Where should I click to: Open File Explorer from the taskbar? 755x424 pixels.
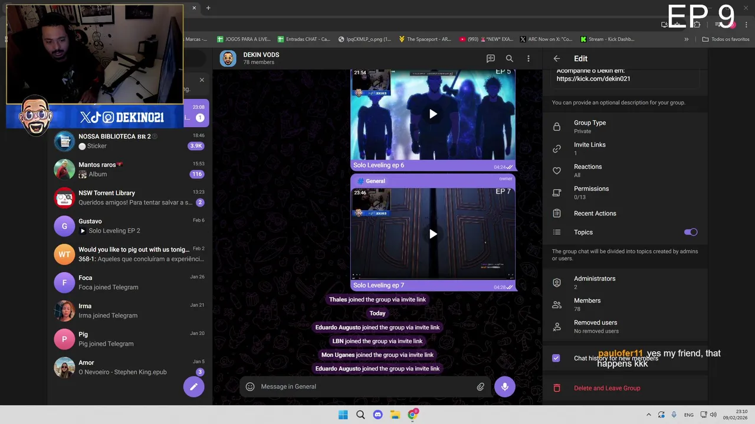pos(395,415)
